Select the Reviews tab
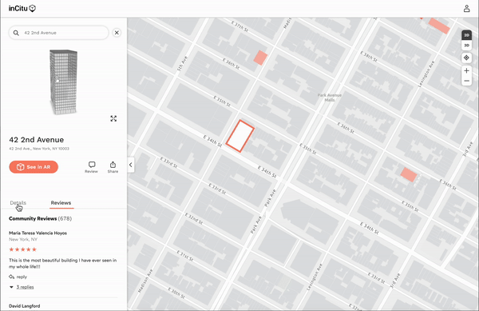The image size is (479, 311). click(x=61, y=203)
